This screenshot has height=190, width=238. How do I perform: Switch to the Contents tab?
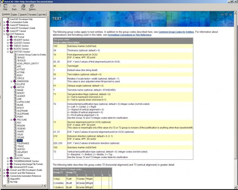coord(6,14)
